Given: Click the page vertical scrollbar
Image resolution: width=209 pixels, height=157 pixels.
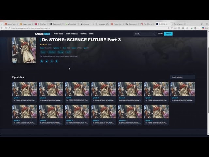Looking at the screenshot, I should click(208, 80).
